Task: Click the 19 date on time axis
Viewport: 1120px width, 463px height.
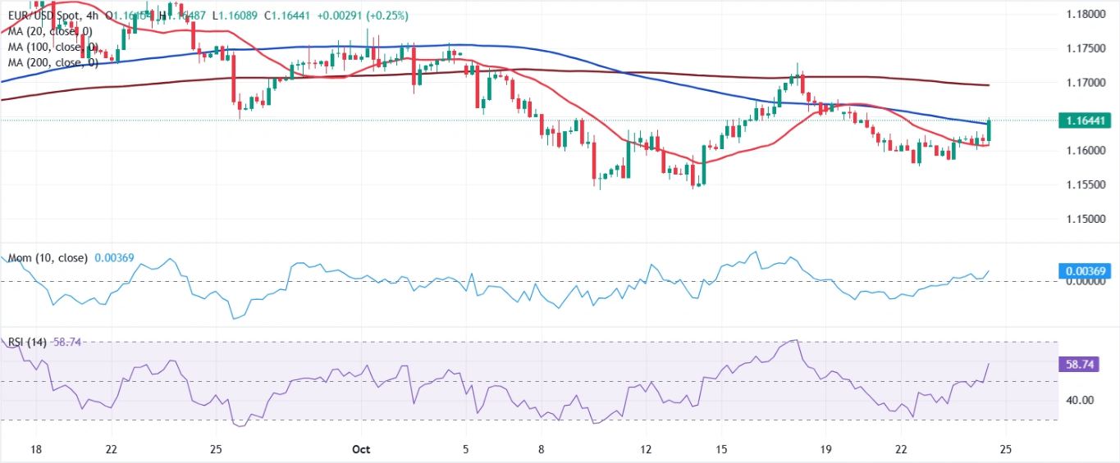Action: (x=826, y=449)
